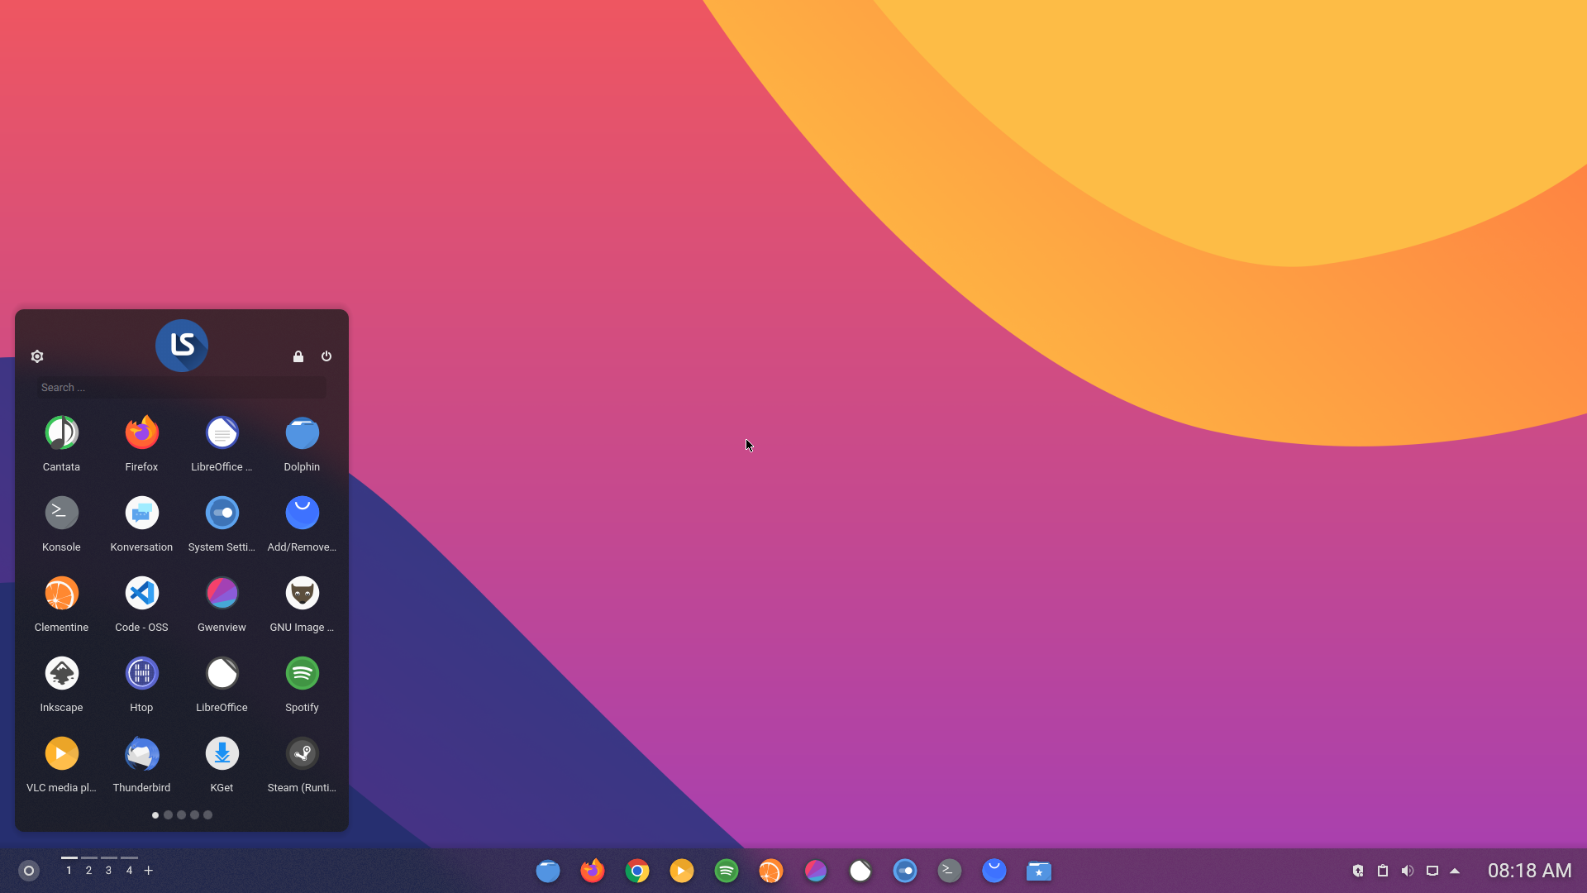The image size is (1587, 893).
Task: Launch KGet download manager
Action: (222, 753)
